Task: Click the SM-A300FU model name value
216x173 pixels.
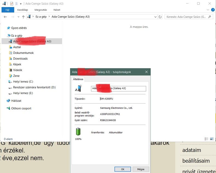Action: [107, 99]
